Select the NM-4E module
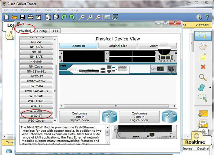214x155 pixels. coord(36,51)
